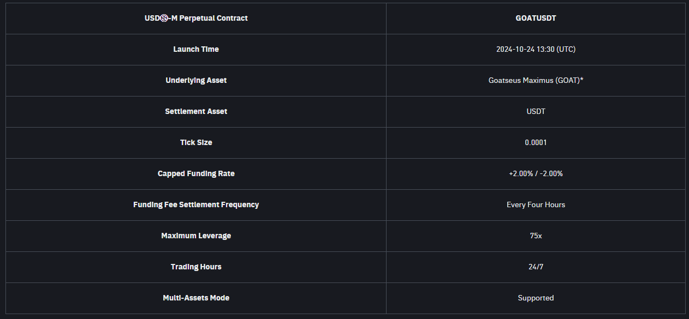Select the 0.0001 tick size value
This screenshot has width=689, height=319.
pyautogui.click(x=536, y=142)
